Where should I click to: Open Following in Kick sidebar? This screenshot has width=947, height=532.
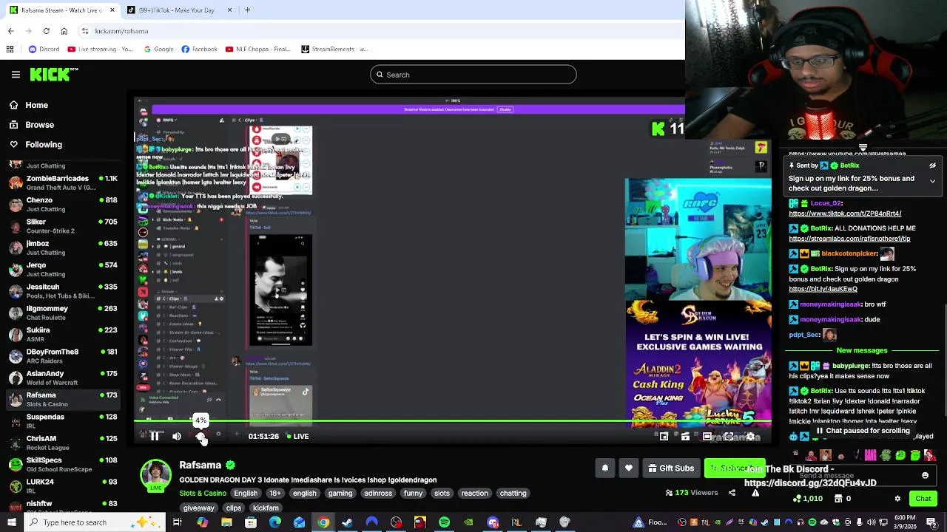(44, 145)
